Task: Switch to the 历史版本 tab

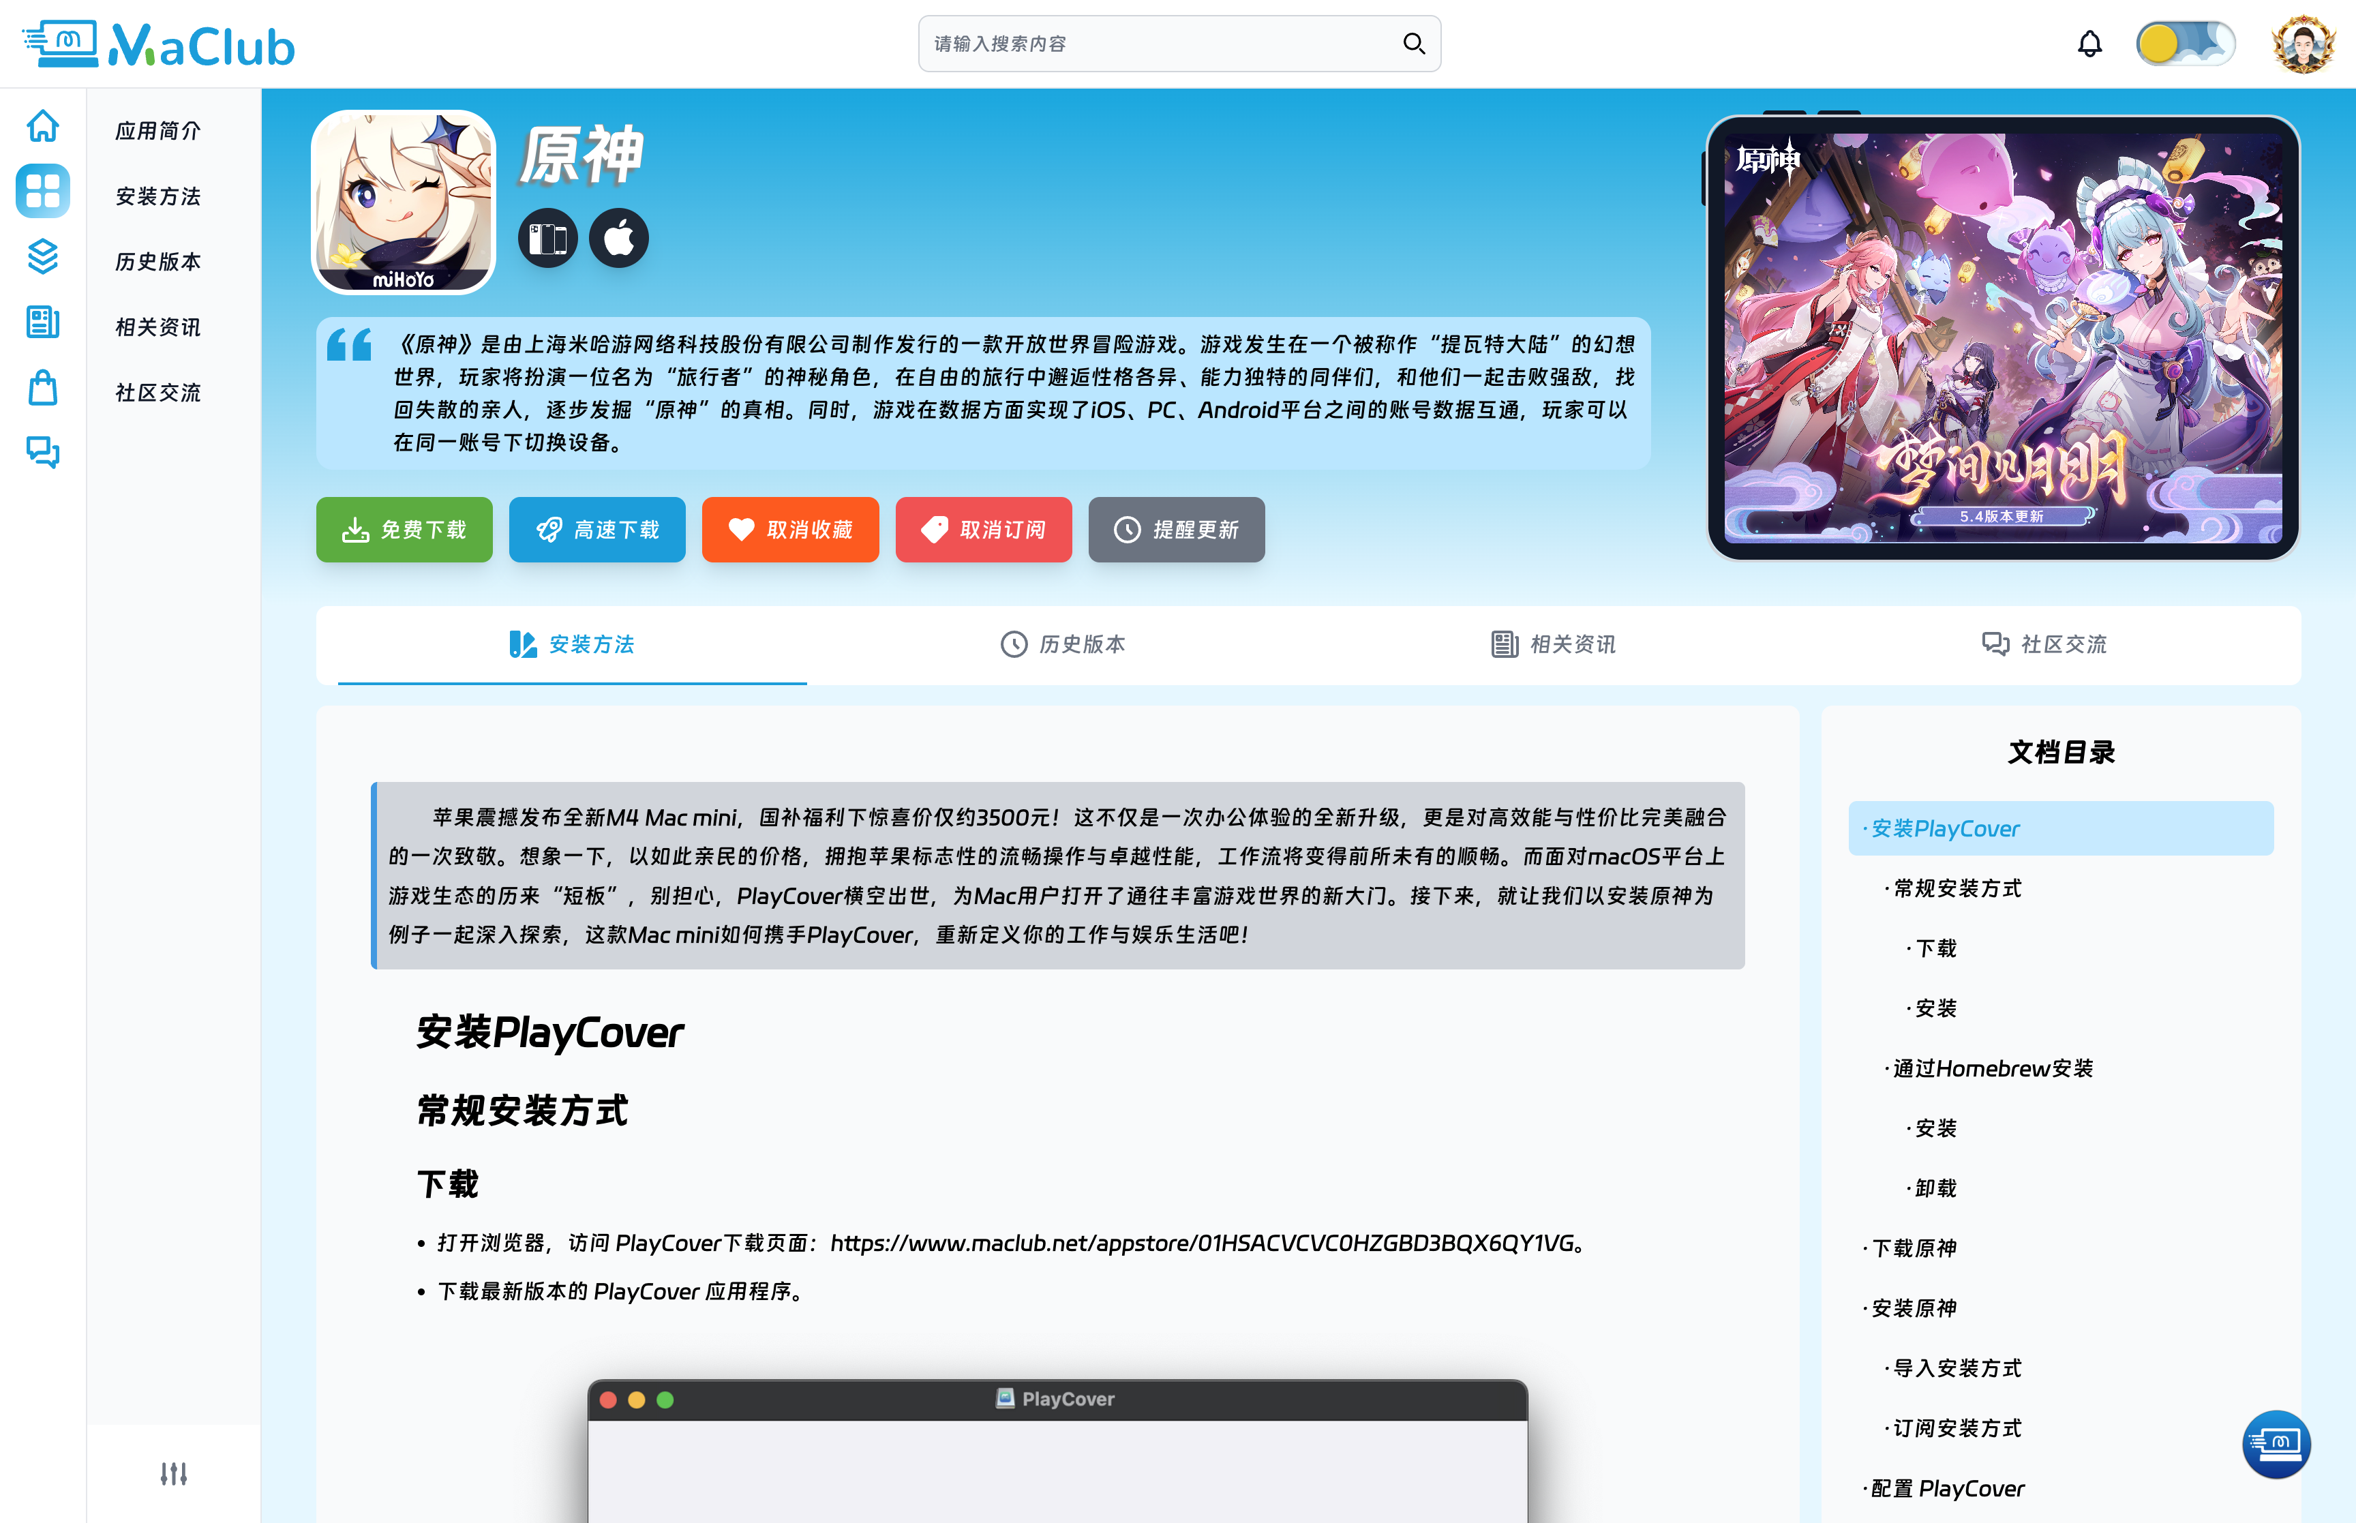Action: click(x=1063, y=644)
